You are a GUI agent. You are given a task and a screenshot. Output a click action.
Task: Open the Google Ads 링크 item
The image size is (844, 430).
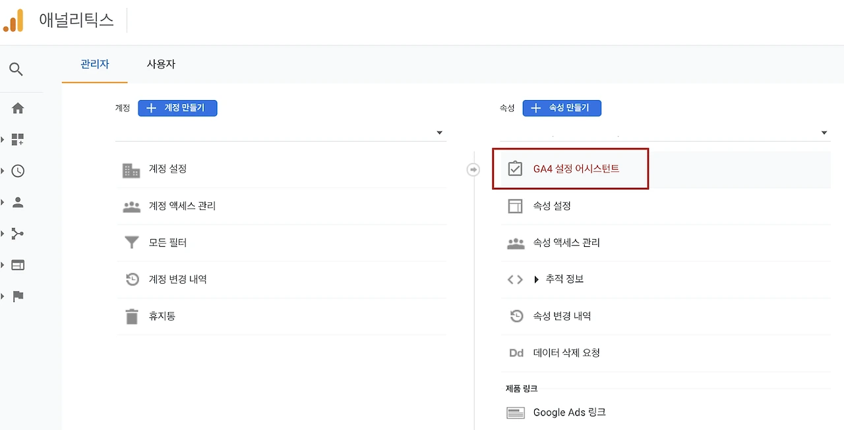pos(569,413)
